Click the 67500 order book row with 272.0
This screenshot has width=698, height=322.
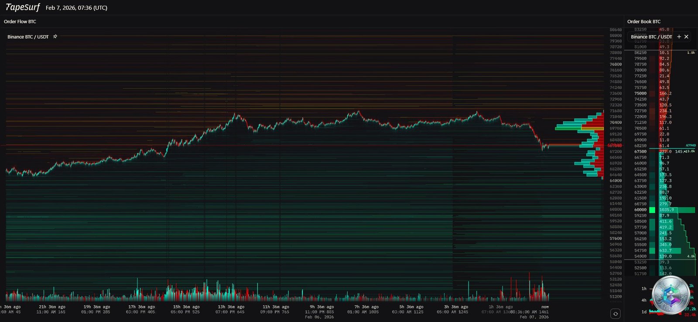click(x=660, y=151)
